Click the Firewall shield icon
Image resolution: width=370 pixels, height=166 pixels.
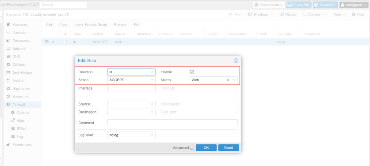click(8, 105)
